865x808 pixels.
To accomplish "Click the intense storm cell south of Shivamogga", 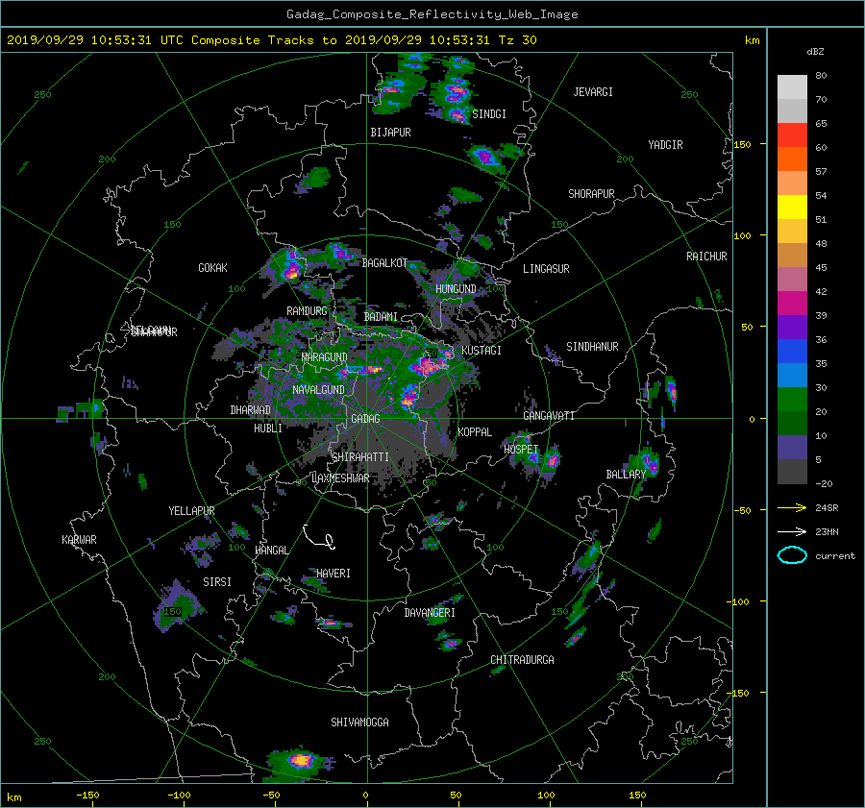I will (300, 761).
